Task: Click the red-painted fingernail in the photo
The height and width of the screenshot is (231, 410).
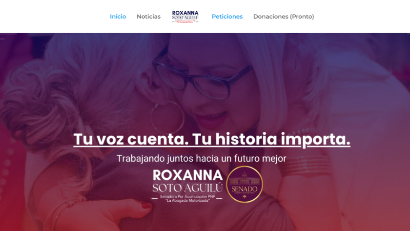Action: [x=147, y=206]
